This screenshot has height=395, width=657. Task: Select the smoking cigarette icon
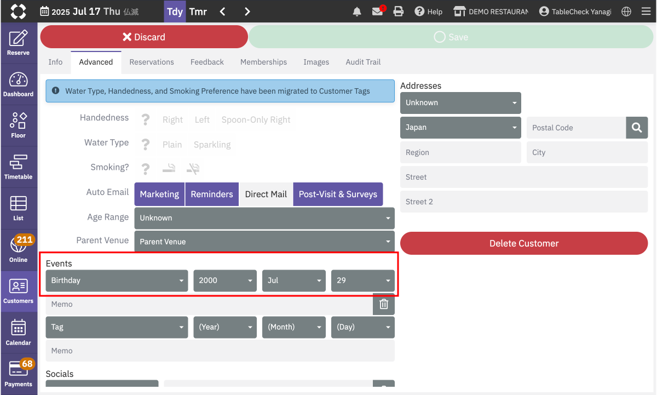click(x=169, y=168)
